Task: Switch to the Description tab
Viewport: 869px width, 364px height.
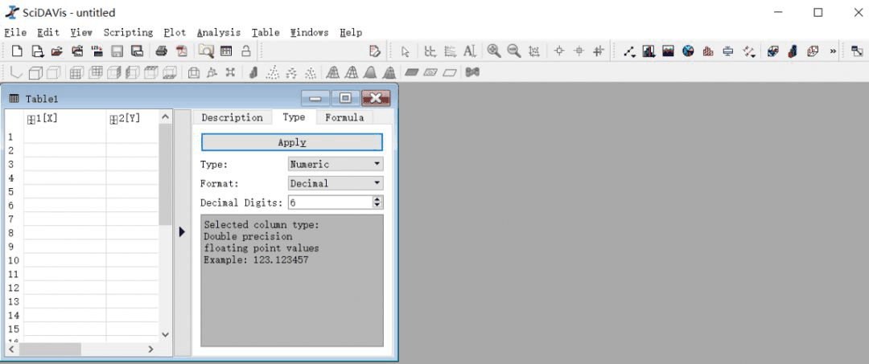Action: [232, 117]
